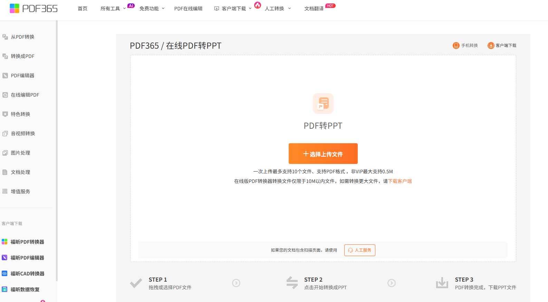Viewport: 548px width, 302px height.
Task: Click the arrow between STEP 1 and STEP 2
Action: pyautogui.click(x=236, y=283)
